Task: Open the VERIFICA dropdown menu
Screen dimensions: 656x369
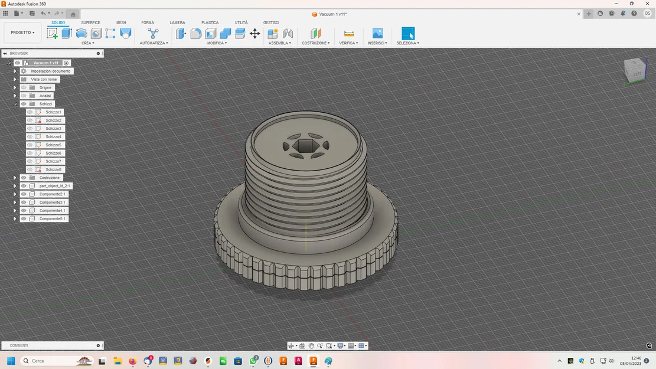Action: coord(348,43)
